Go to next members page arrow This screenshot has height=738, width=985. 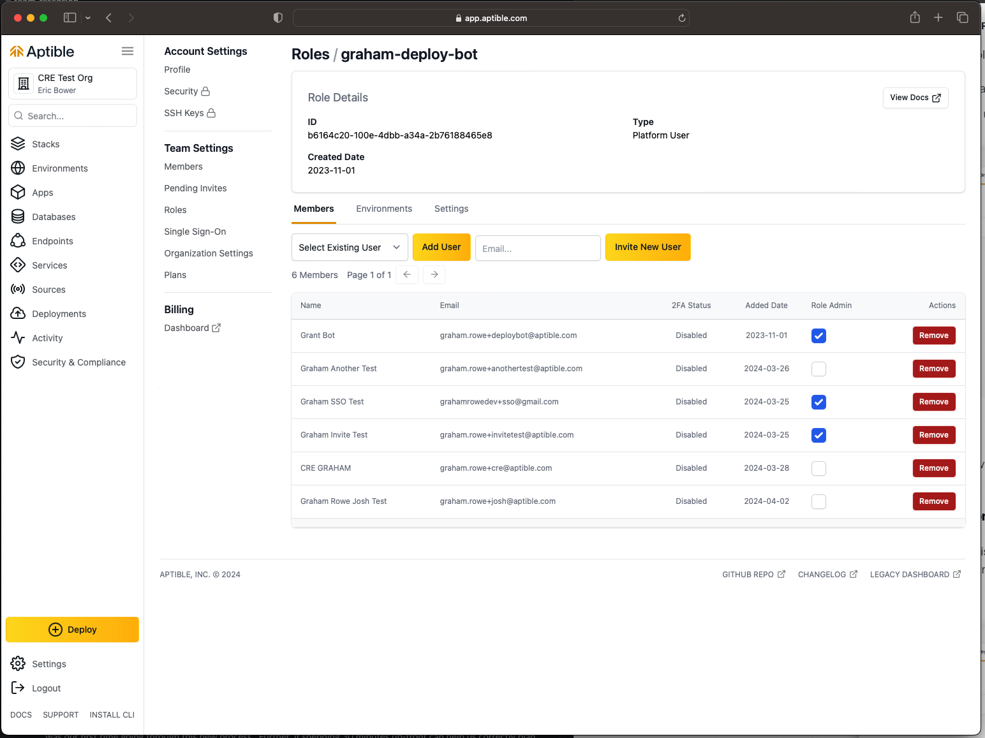pyautogui.click(x=434, y=274)
